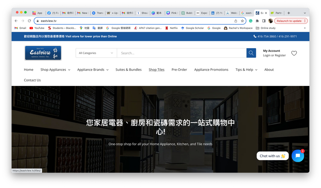
Task: Click into the Search text field
Action: point(182,53)
